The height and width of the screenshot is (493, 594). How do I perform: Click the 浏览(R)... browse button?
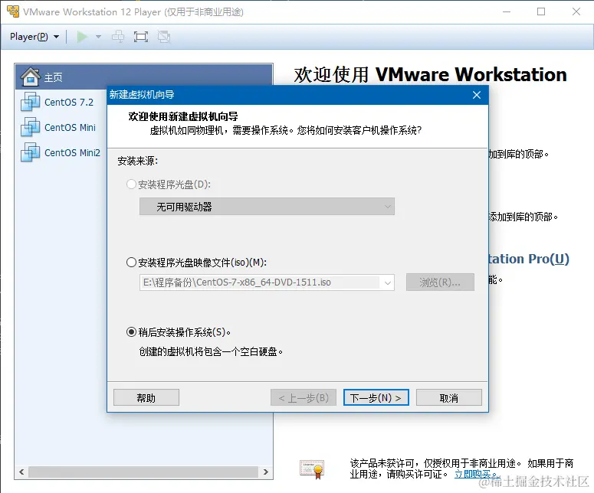[440, 282]
